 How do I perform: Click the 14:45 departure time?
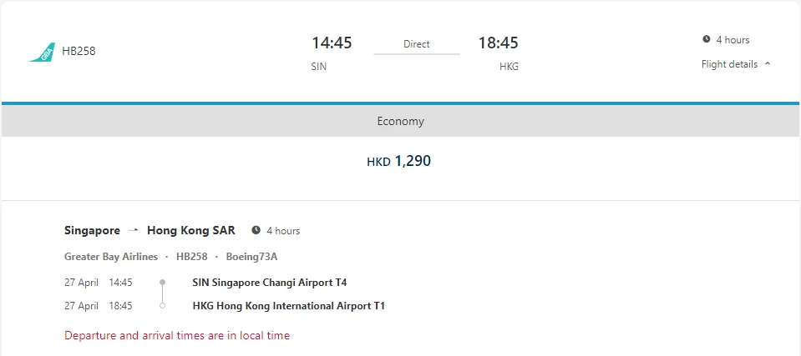coord(332,43)
